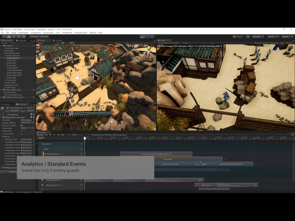Click the plus icon on Ninja group
The image size is (295, 221).
coord(82,149)
